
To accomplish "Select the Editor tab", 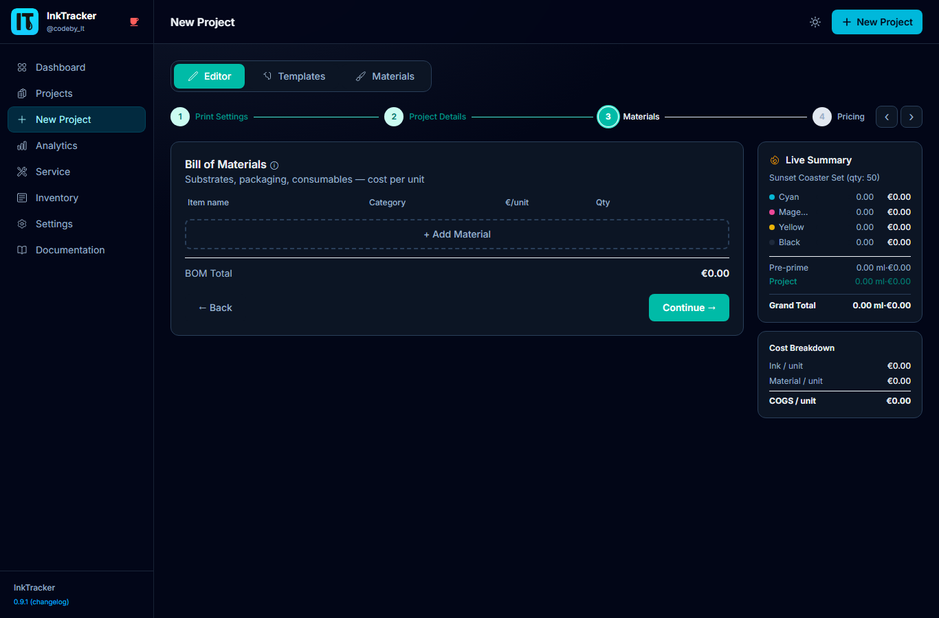I will pyautogui.click(x=209, y=76).
